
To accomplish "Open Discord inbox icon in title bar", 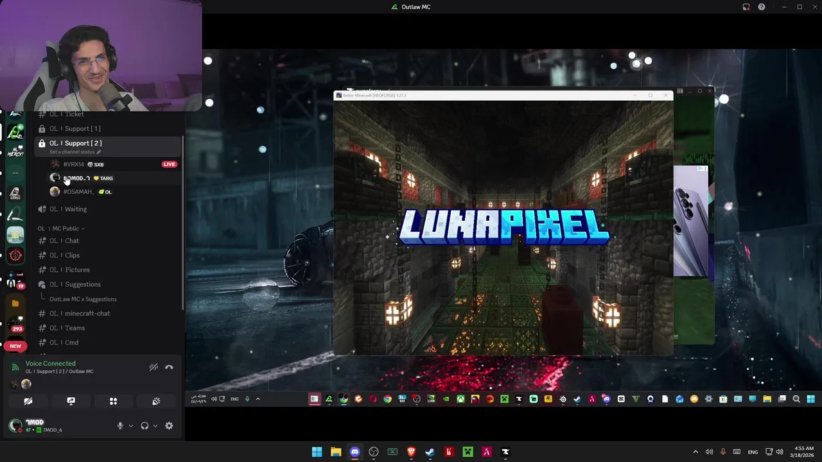I will tap(746, 7).
